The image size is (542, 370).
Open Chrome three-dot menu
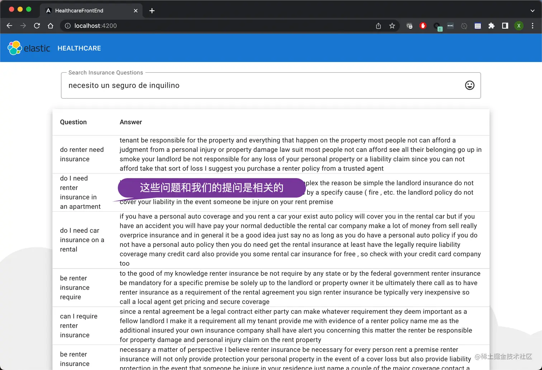[533, 26]
